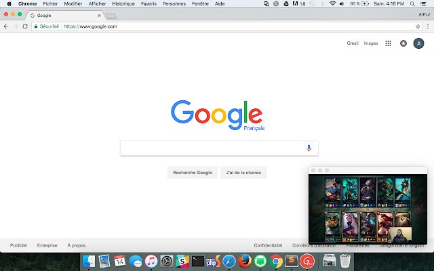This screenshot has height=271, width=434.
Task: Open Preview from the Dock
Action: click(104, 261)
